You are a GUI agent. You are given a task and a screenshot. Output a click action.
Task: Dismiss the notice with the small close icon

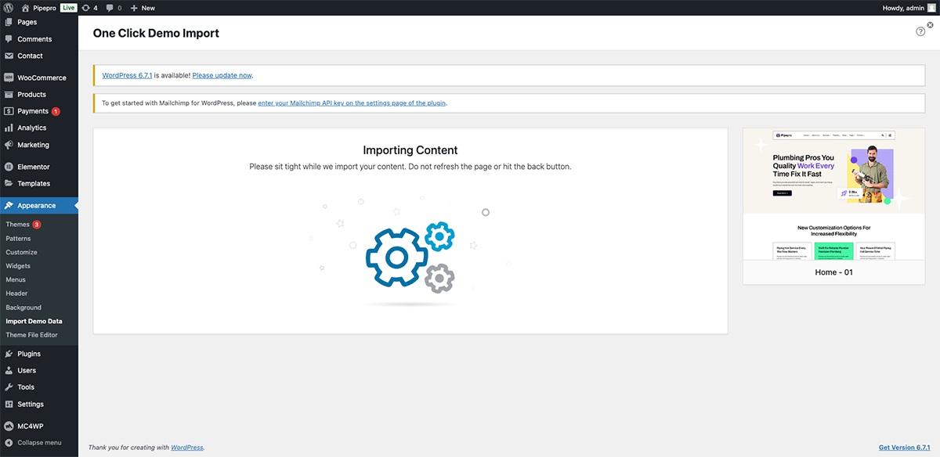point(930,25)
